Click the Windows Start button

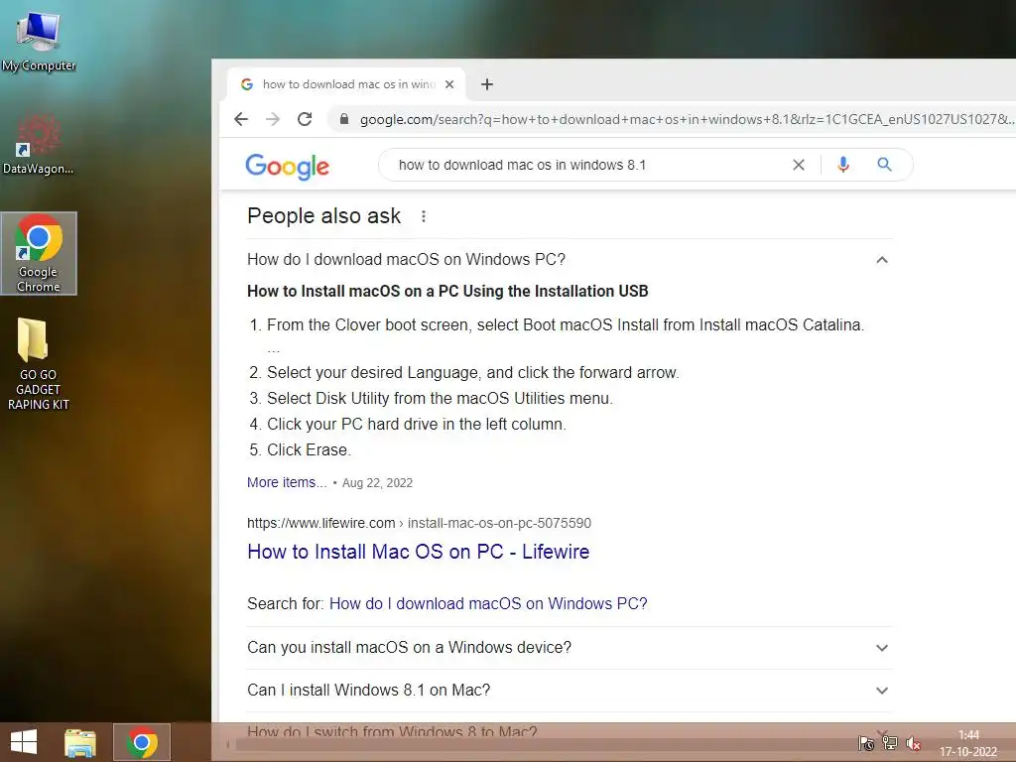point(24,742)
